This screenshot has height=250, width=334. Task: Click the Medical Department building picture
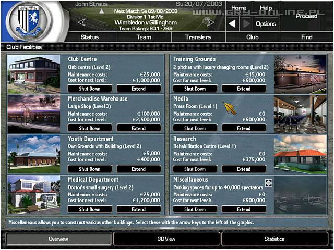tap(34, 194)
